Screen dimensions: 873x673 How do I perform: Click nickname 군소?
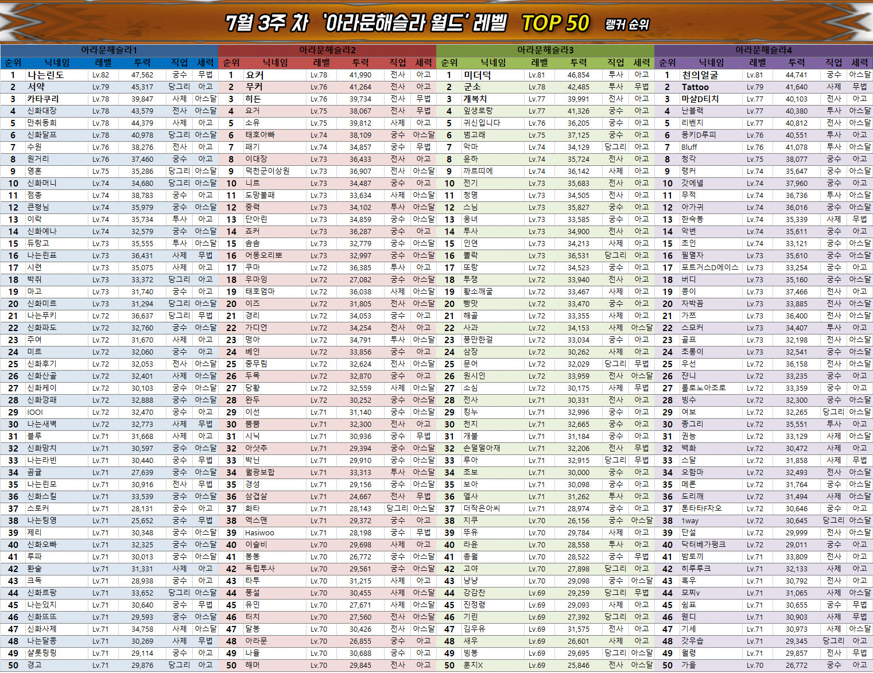[x=472, y=87]
